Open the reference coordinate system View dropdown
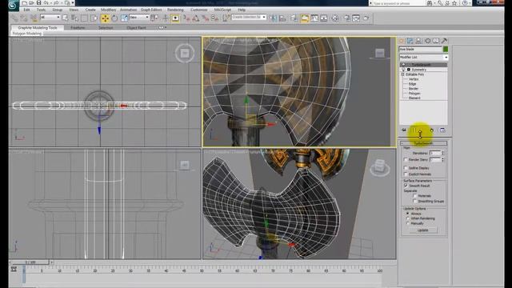Screen dimensions: 512x288 tap(138, 18)
